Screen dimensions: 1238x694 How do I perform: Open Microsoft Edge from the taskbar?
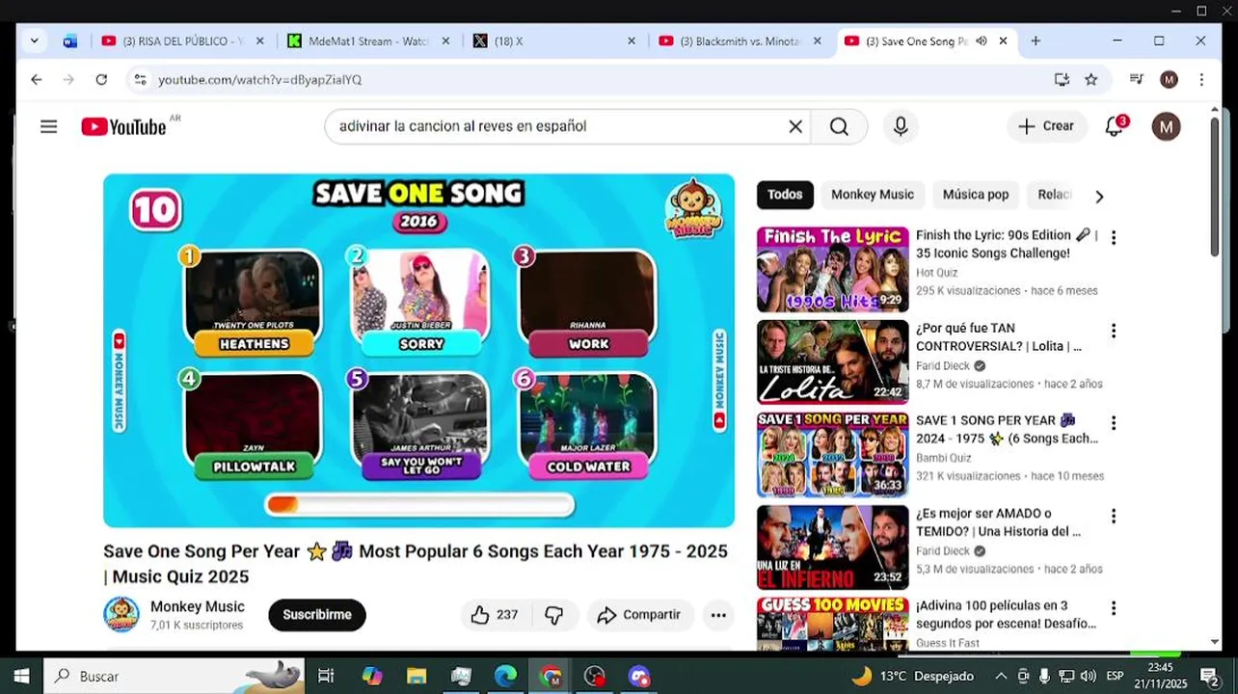click(505, 676)
